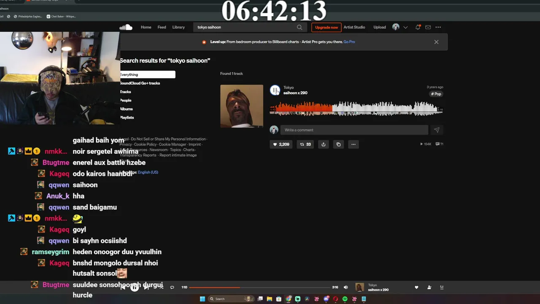Screen dimensions: 540x304
Task: Click the Philadelphia Eagles bookmark
Action: (28, 16)
